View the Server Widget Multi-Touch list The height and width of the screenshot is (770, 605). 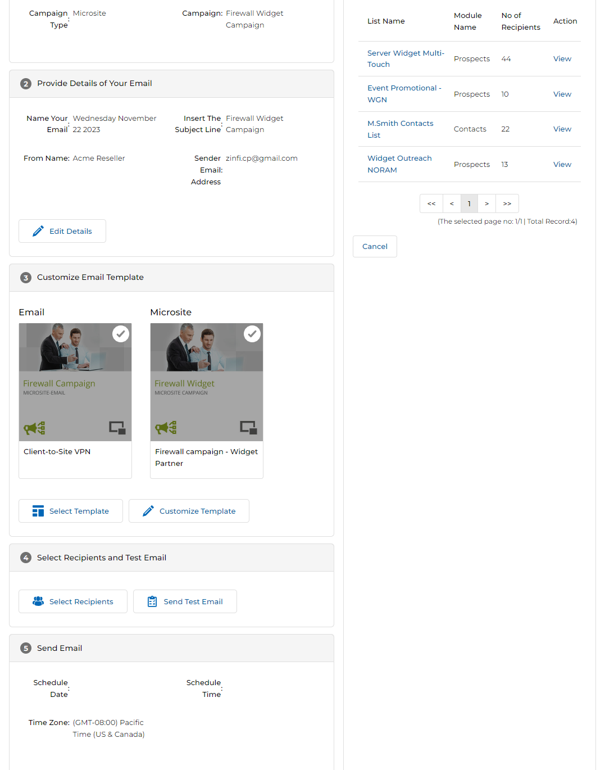(x=562, y=58)
